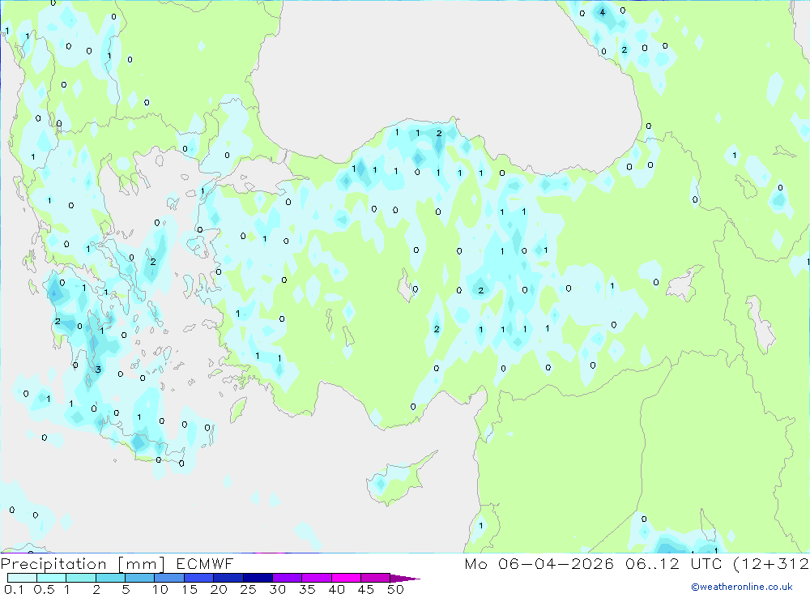810x594 pixels.
Task: Click the map value '3' over southern Greece
Action: [x=98, y=369]
